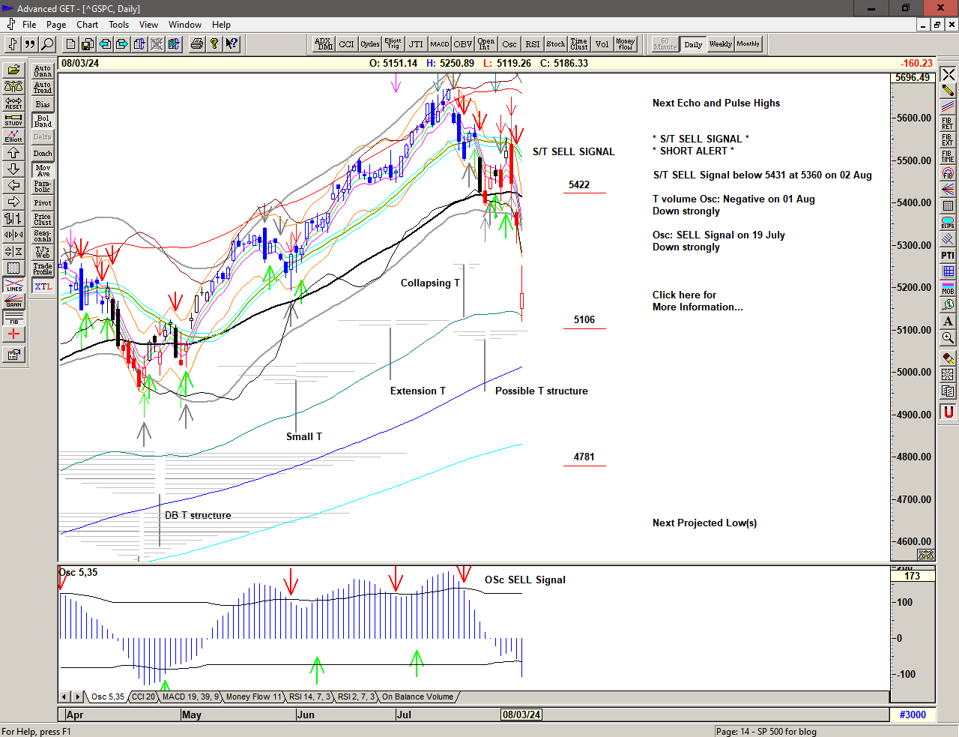Select the Fib Retracement tool
Image resolution: width=959 pixels, height=737 pixels.
948,124
